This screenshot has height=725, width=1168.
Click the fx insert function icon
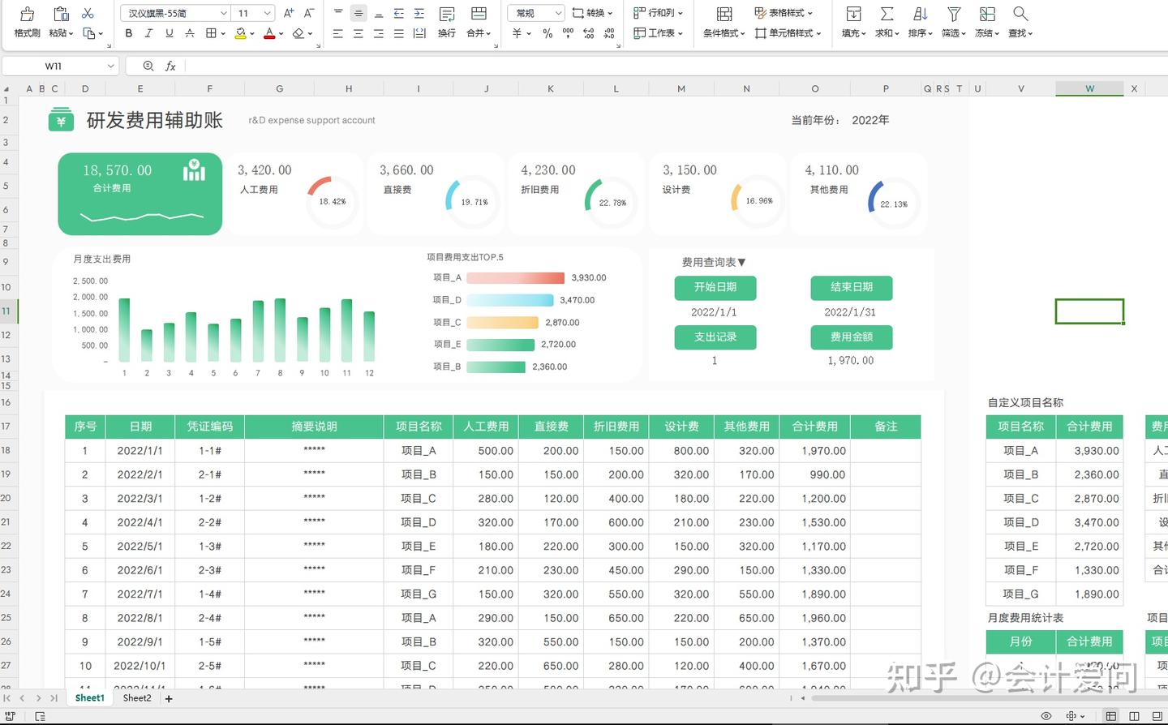click(x=170, y=66)
